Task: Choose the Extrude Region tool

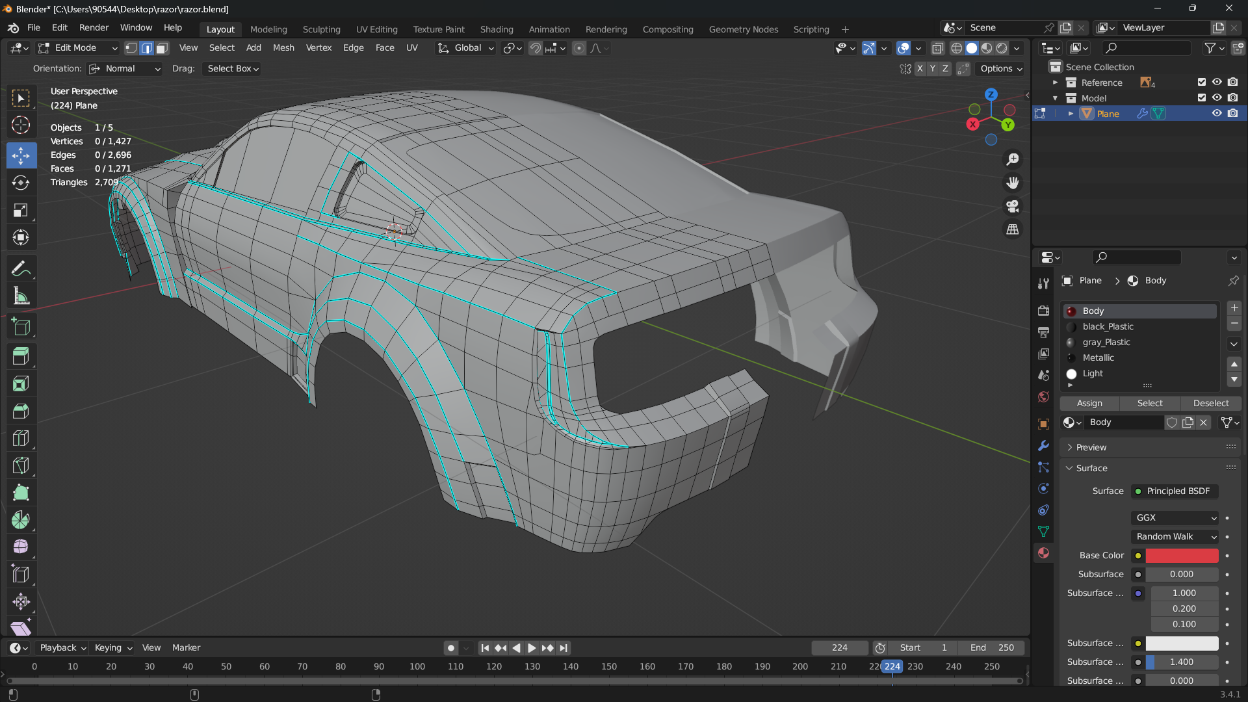Action: pyautogui.click(x=21, y=356)
